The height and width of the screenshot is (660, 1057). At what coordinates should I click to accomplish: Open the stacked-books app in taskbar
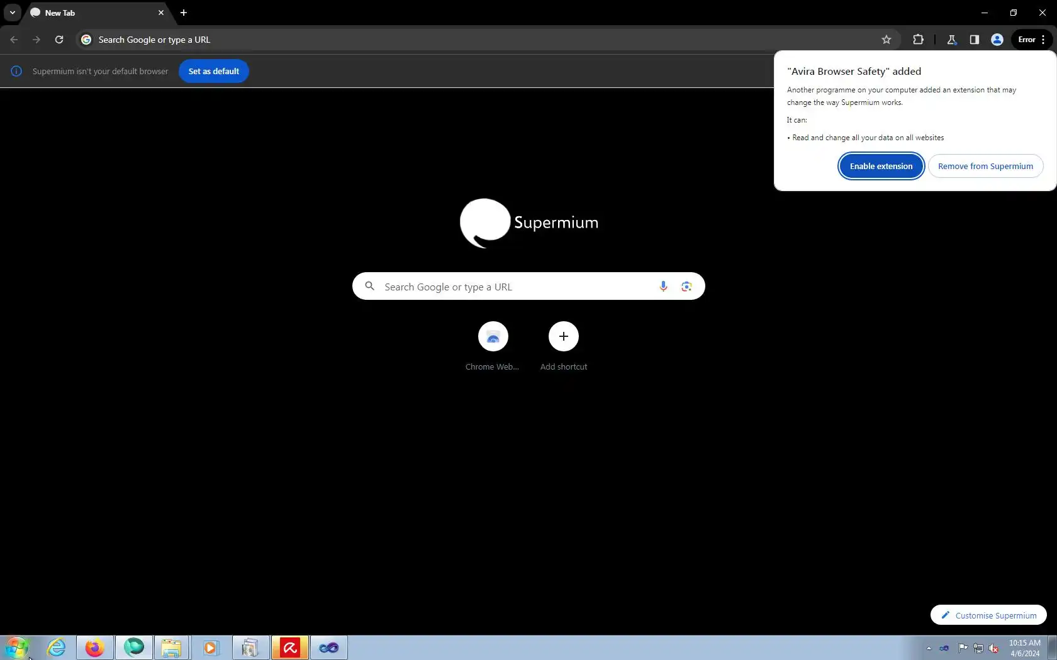250,647
